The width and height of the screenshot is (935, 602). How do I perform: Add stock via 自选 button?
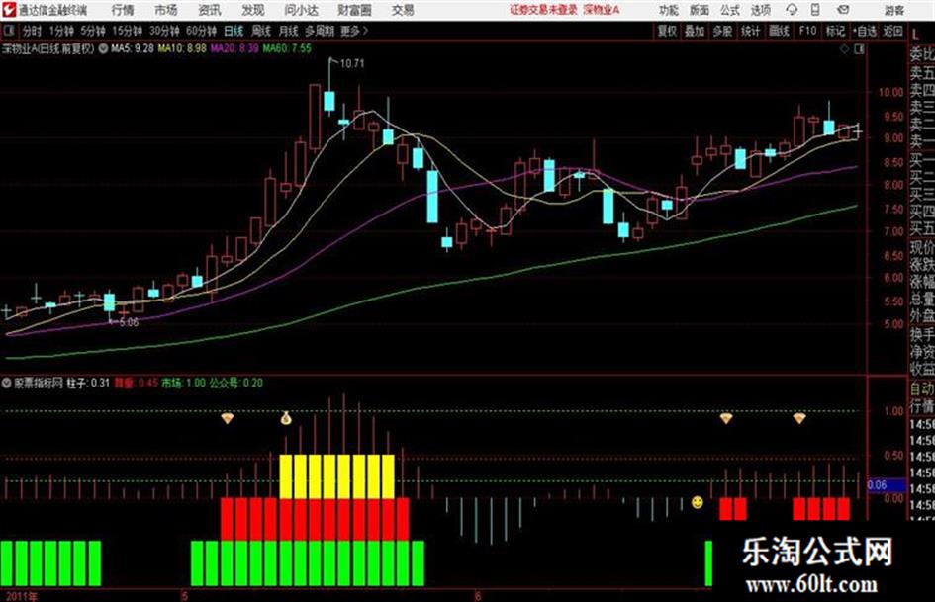click(864, 31)
